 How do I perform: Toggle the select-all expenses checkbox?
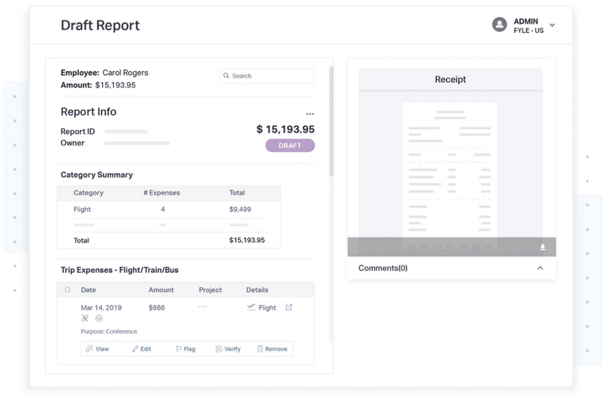[68, 290]
